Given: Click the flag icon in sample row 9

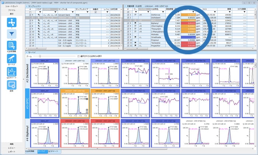Looking at the screenshot, I should click(39, 29).
